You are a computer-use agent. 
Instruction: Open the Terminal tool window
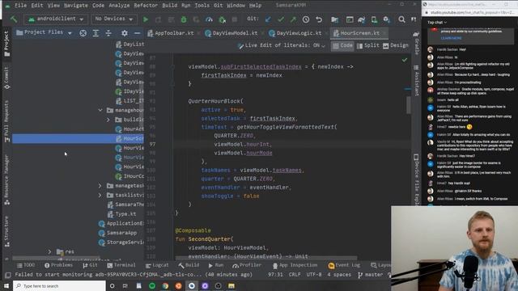(x=121, y=265)
